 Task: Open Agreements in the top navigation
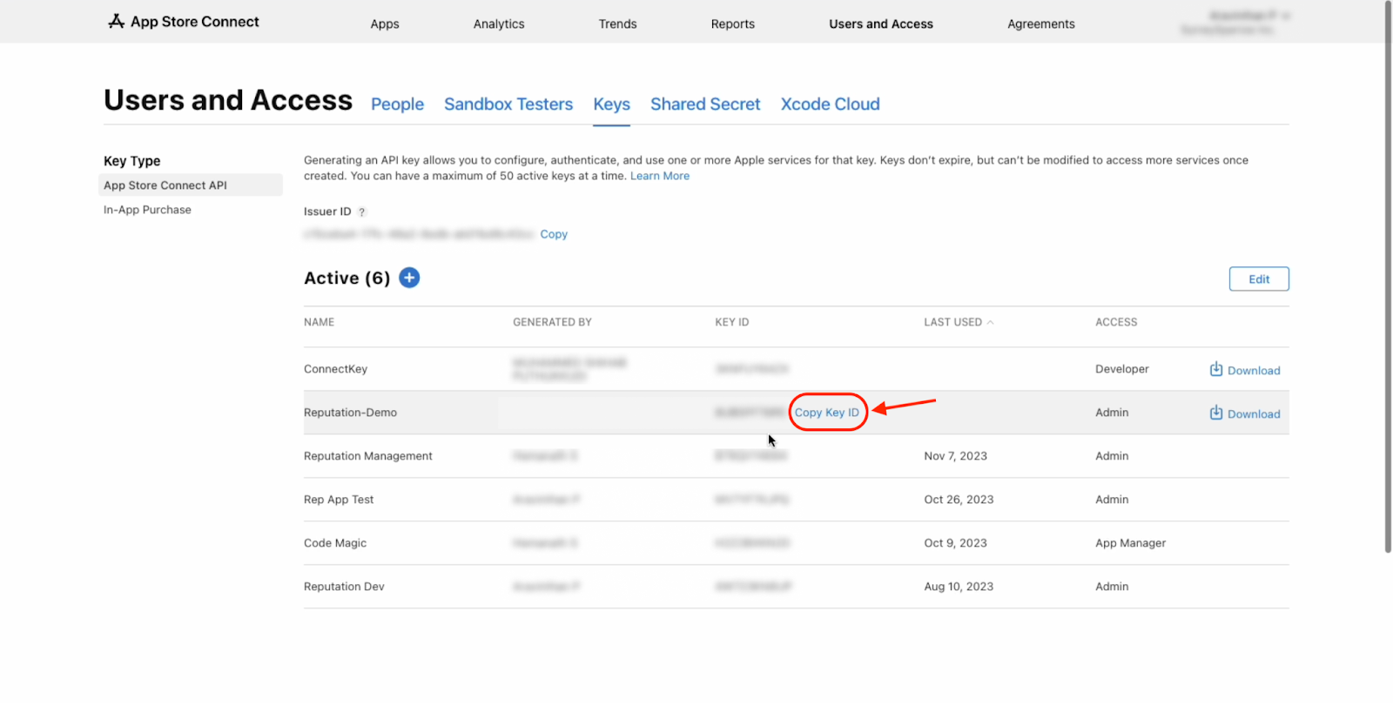1040,24
